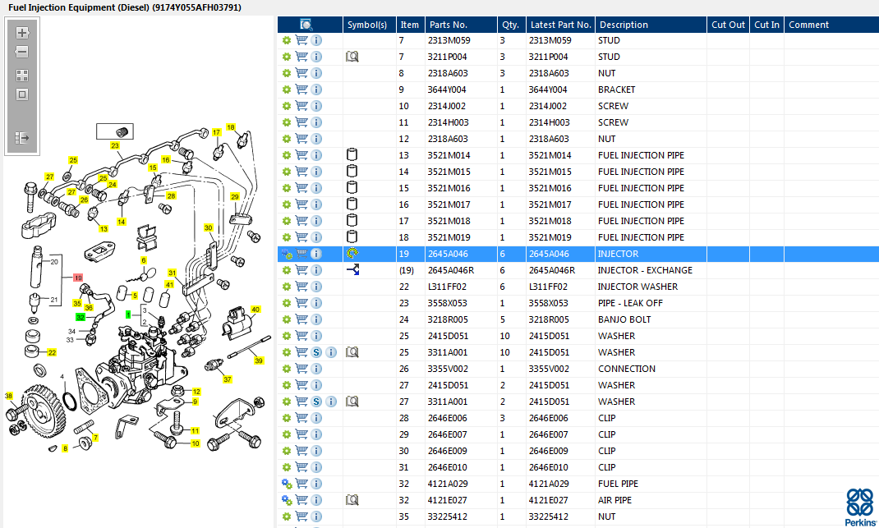879x528 pixels.
Task: Select callout 22 on the diagram
Action: (x=52, y=352)
